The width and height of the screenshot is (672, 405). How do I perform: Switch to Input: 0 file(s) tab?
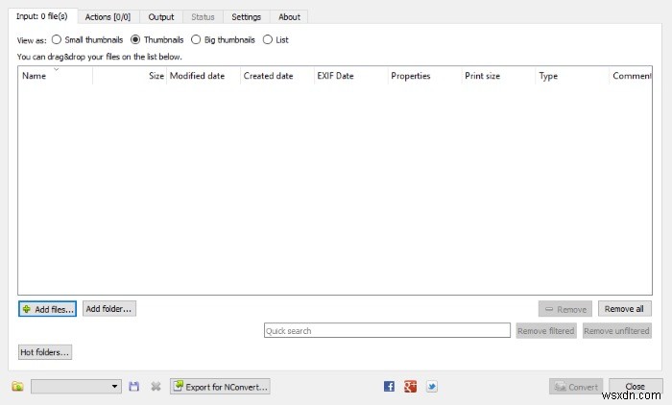tap(42, 16)
